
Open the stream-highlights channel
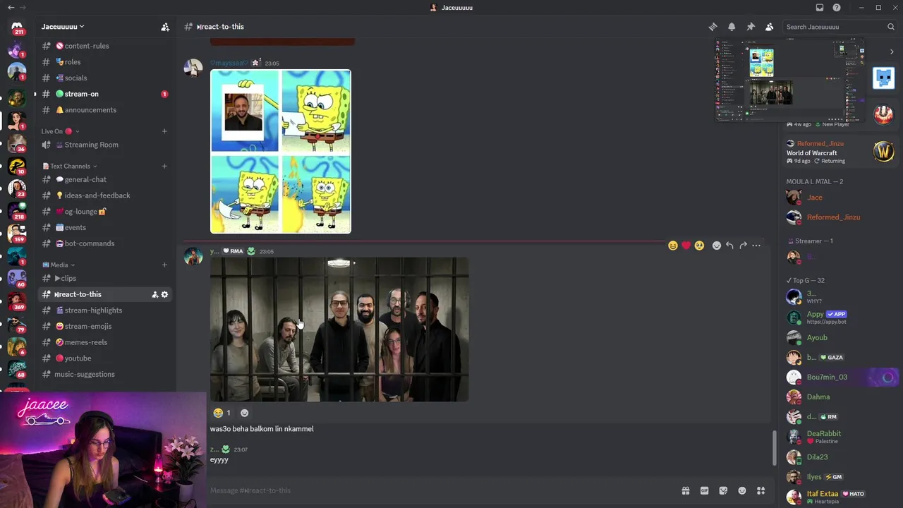(104, 310)
